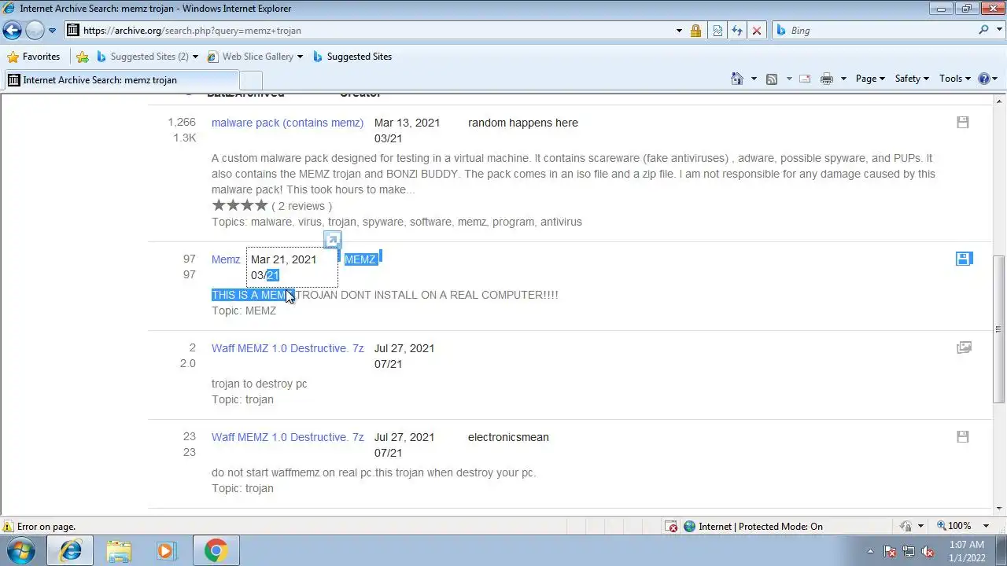
Task: Click the Read Mail envelope icon
Action: pos(805,79)
